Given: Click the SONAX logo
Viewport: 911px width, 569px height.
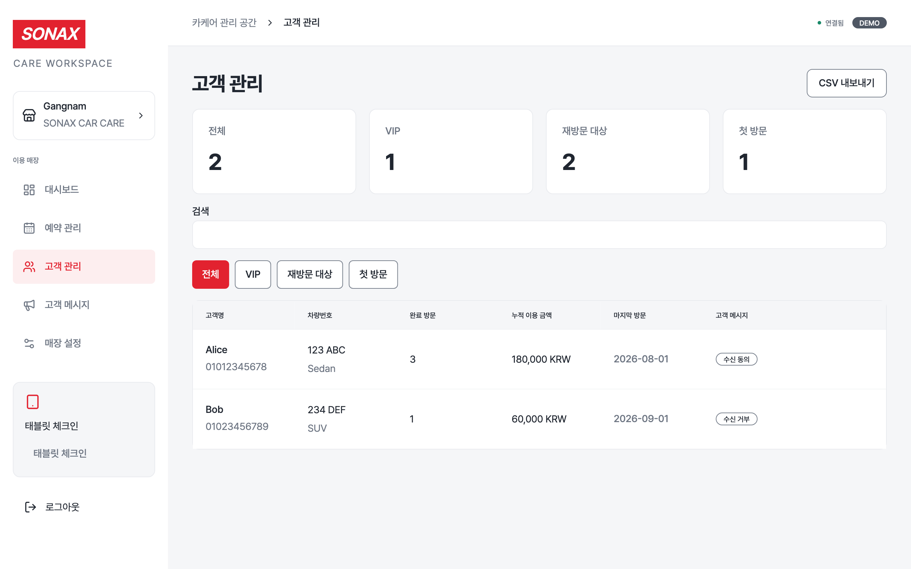Looking at the screenshot, I should (49, 34).
